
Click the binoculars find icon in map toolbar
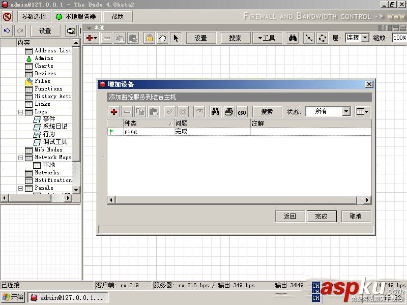[293, 38]
